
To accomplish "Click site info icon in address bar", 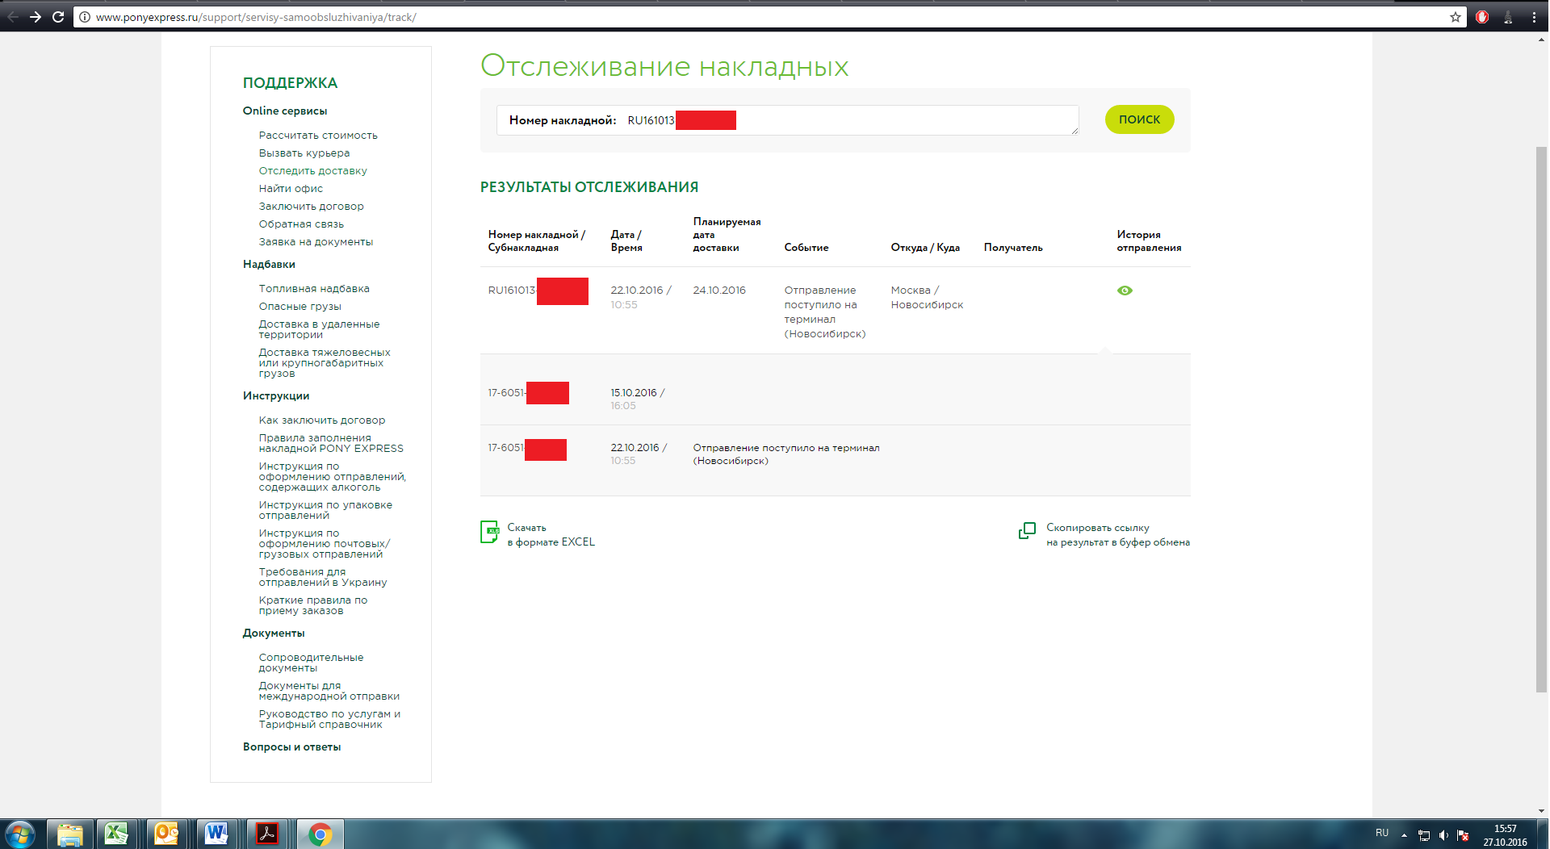I will tap(85, 17).
